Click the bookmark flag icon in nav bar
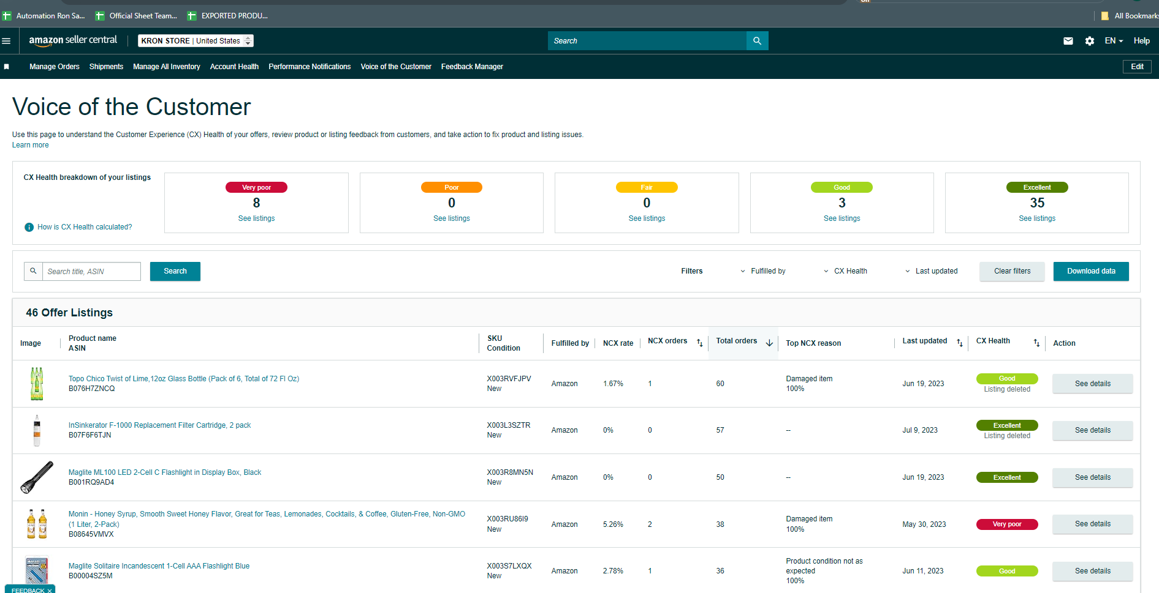Screen dimensions: 1159x593 [7, 67]
